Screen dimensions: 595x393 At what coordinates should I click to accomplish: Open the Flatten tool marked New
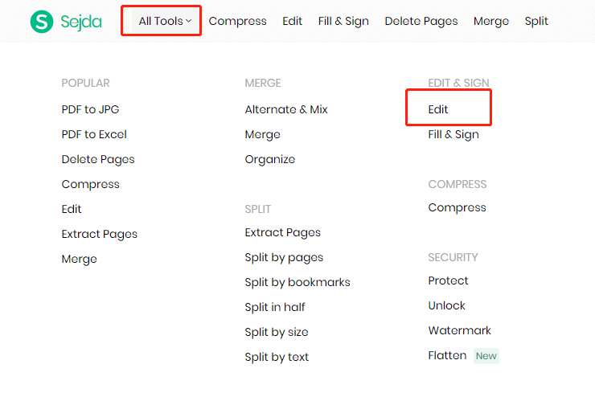click(448, 355)
